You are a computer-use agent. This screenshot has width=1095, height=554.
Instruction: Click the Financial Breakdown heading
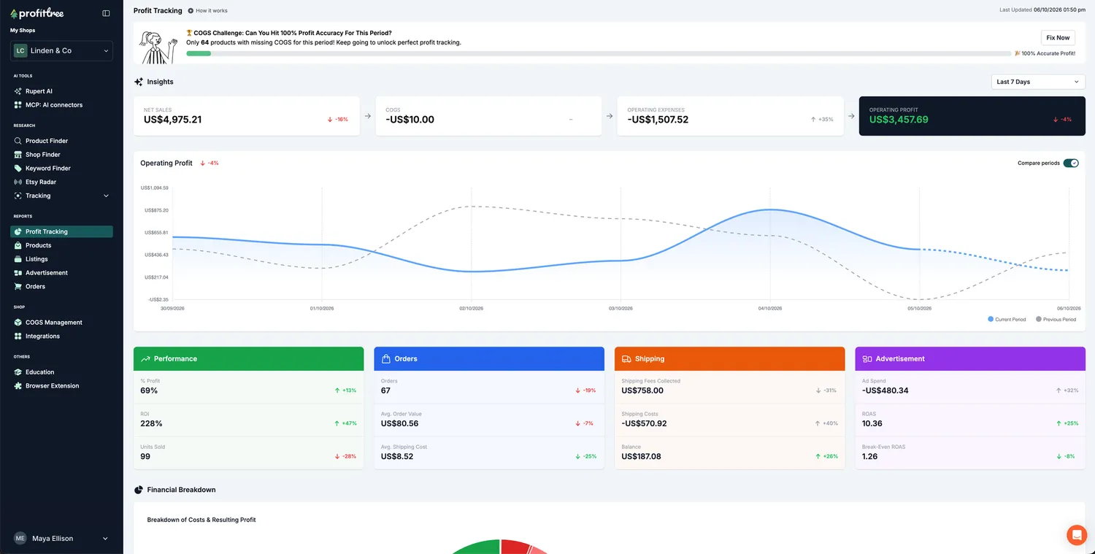[x=181, y=490]
